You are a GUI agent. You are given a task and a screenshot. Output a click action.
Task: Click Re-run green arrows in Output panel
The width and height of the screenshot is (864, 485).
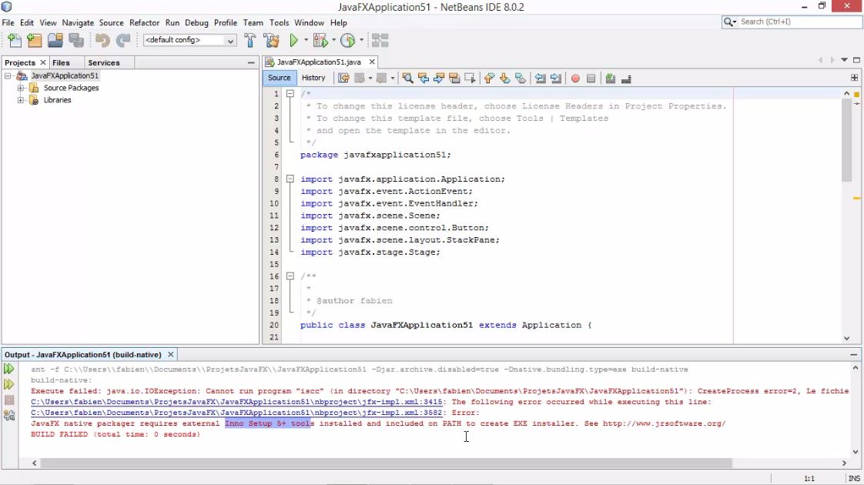coord(9,370)
